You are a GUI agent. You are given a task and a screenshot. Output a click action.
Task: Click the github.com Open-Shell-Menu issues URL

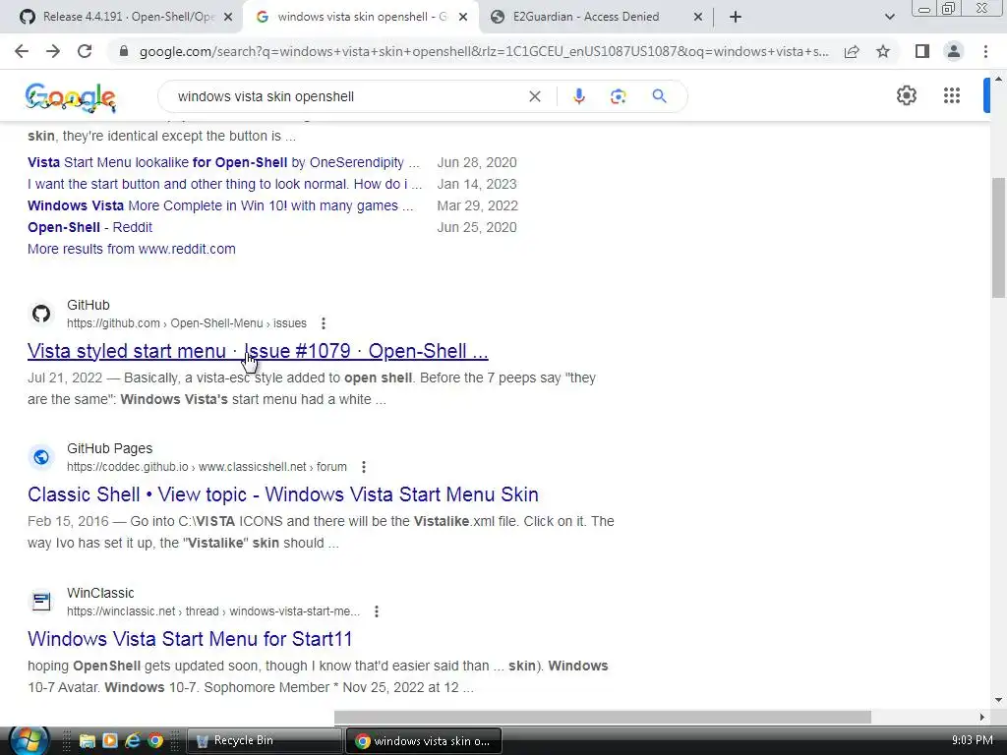(x=187, y=322)
